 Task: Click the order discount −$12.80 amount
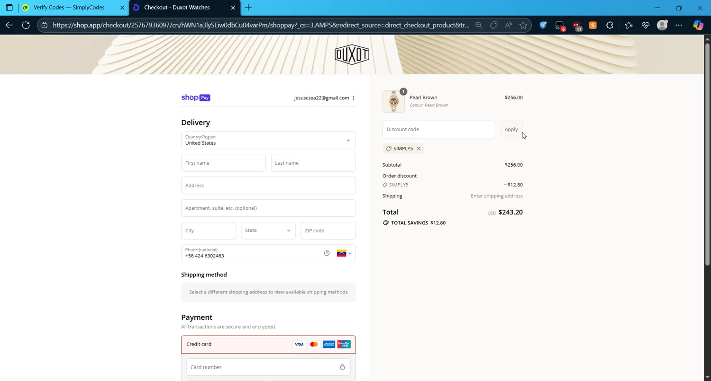click(513, 185)
